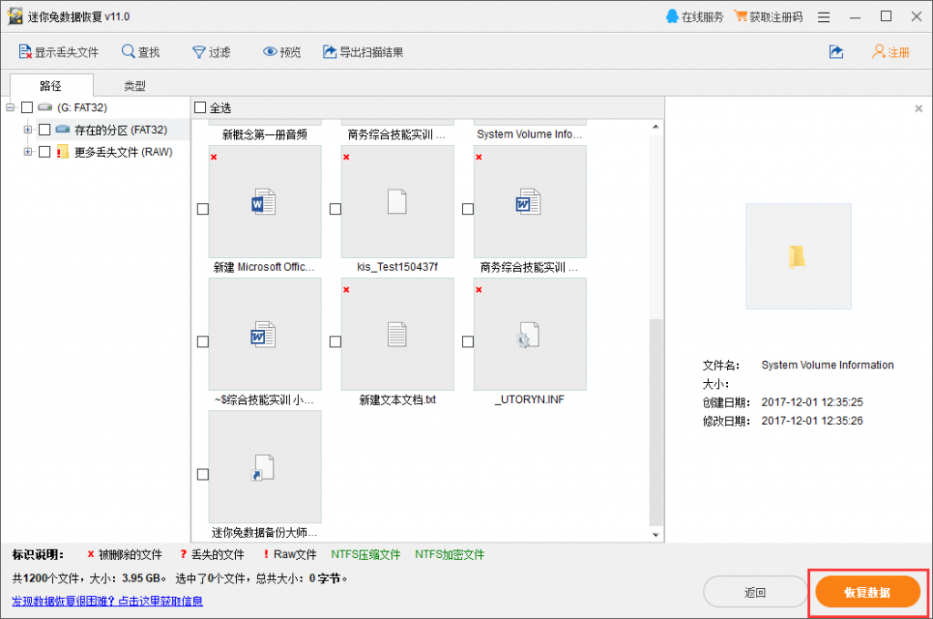Check the 存在的分区 (FAT32) checkbox
The image size is (933, 619).
click(x=45, y=129)
